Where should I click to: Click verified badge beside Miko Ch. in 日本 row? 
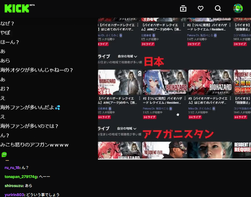tap(214, 109)
